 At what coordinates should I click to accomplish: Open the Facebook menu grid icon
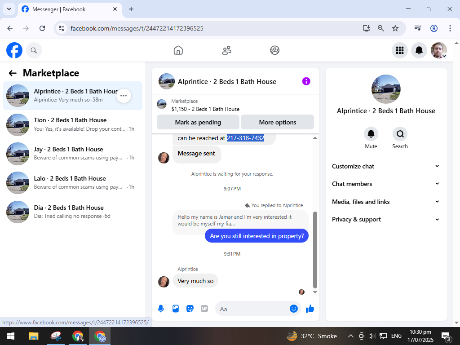click(399, 50)
